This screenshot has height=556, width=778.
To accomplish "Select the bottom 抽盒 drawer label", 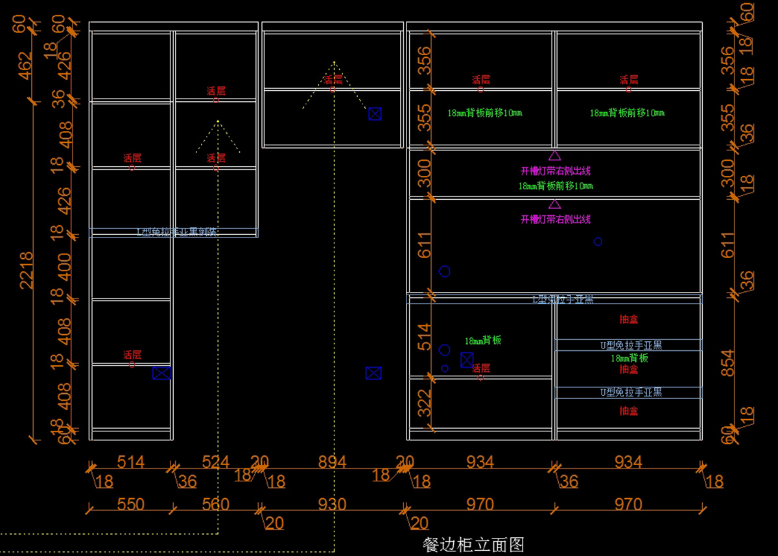I will point(629,411).
